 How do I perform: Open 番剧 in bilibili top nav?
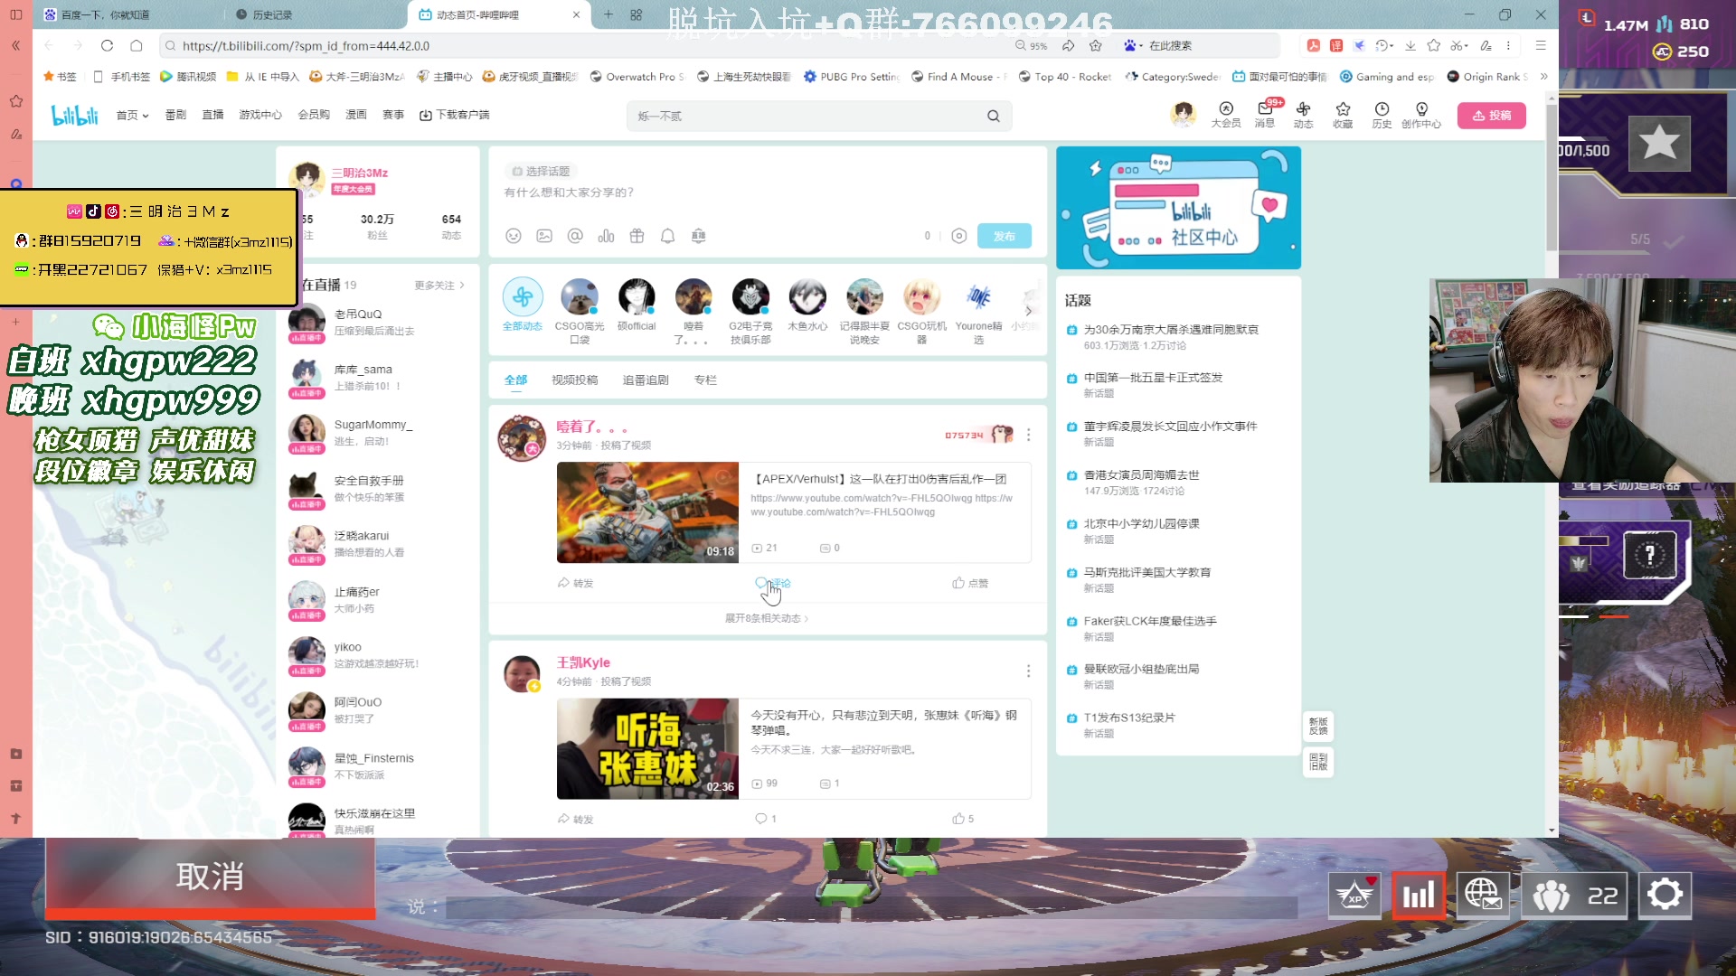point(175,115)
